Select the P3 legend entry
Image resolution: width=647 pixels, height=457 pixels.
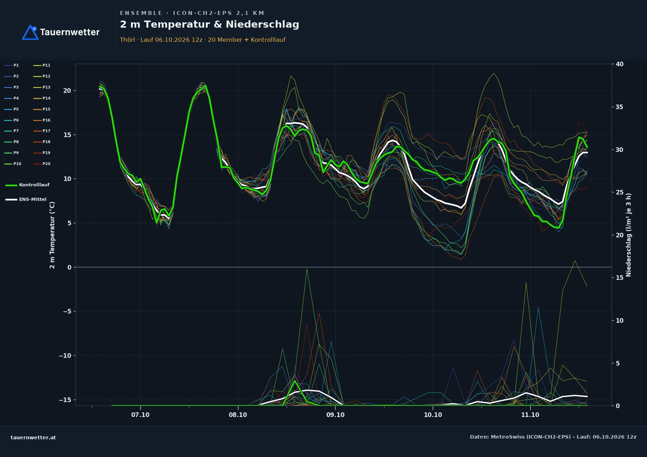coord(12,87)
